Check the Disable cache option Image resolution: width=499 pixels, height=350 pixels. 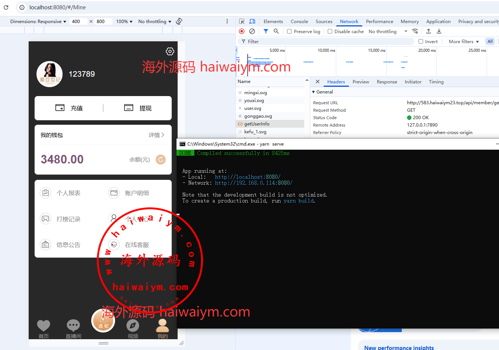[330, 32]
